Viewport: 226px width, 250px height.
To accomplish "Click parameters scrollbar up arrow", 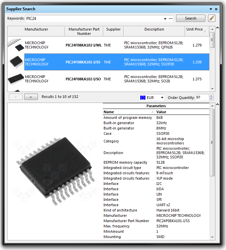I will click(x=212, y=106).
